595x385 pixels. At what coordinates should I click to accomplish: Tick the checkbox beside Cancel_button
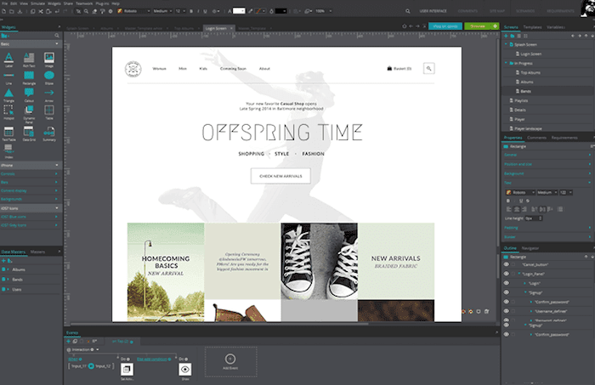tap(513, 265)
